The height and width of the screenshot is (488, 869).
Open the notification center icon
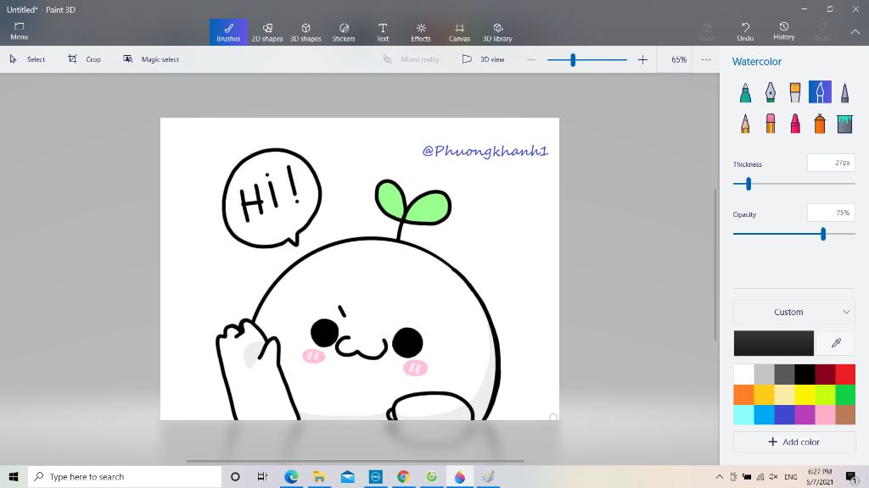(x=852, y=476)
